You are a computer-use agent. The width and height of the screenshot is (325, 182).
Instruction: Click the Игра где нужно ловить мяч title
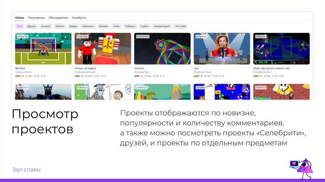[272, 68]
